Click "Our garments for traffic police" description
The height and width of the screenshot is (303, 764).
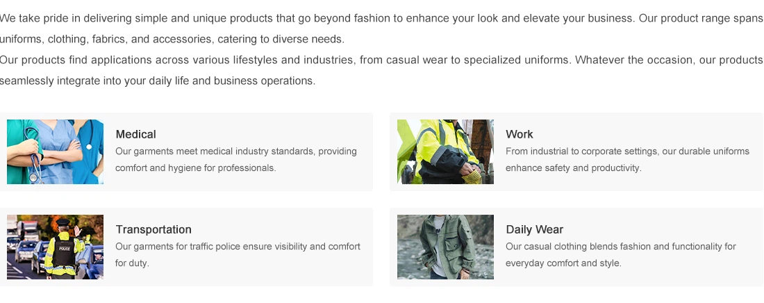238,247
